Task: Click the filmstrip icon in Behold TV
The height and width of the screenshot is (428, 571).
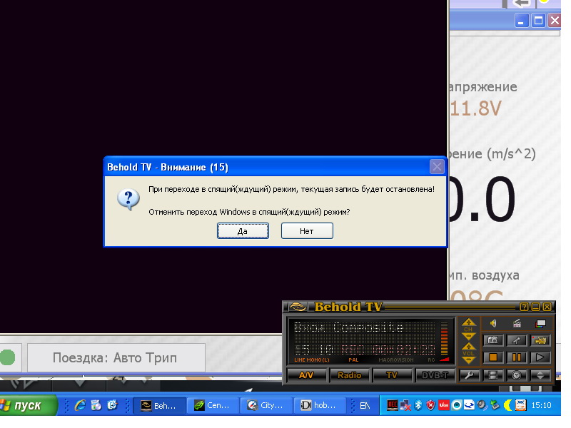Action: coord(493,375)
